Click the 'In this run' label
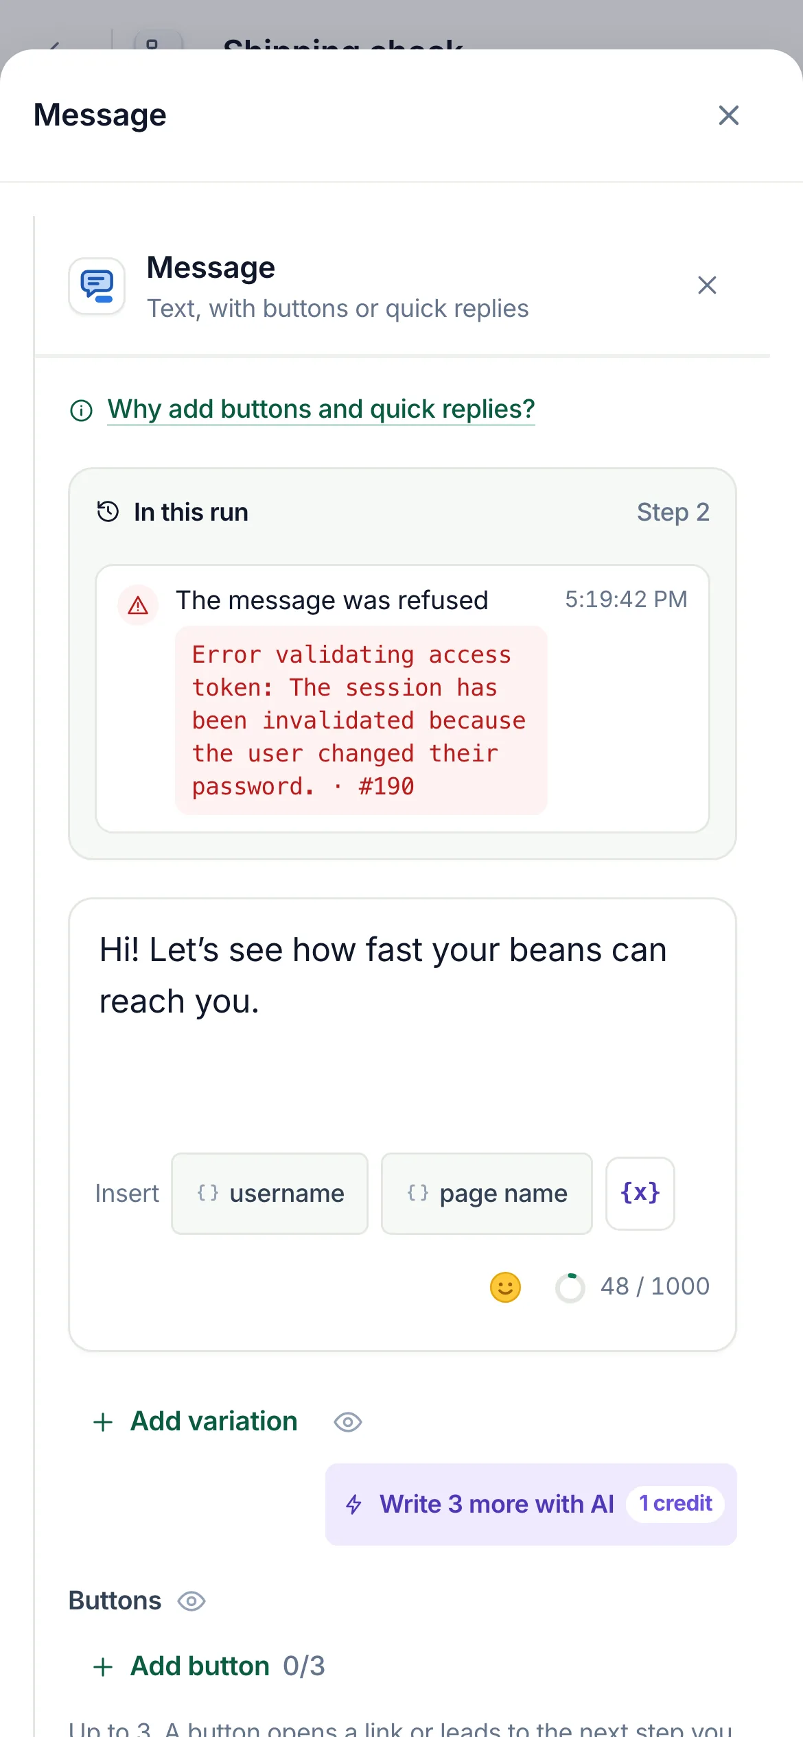 coord(191,512)
